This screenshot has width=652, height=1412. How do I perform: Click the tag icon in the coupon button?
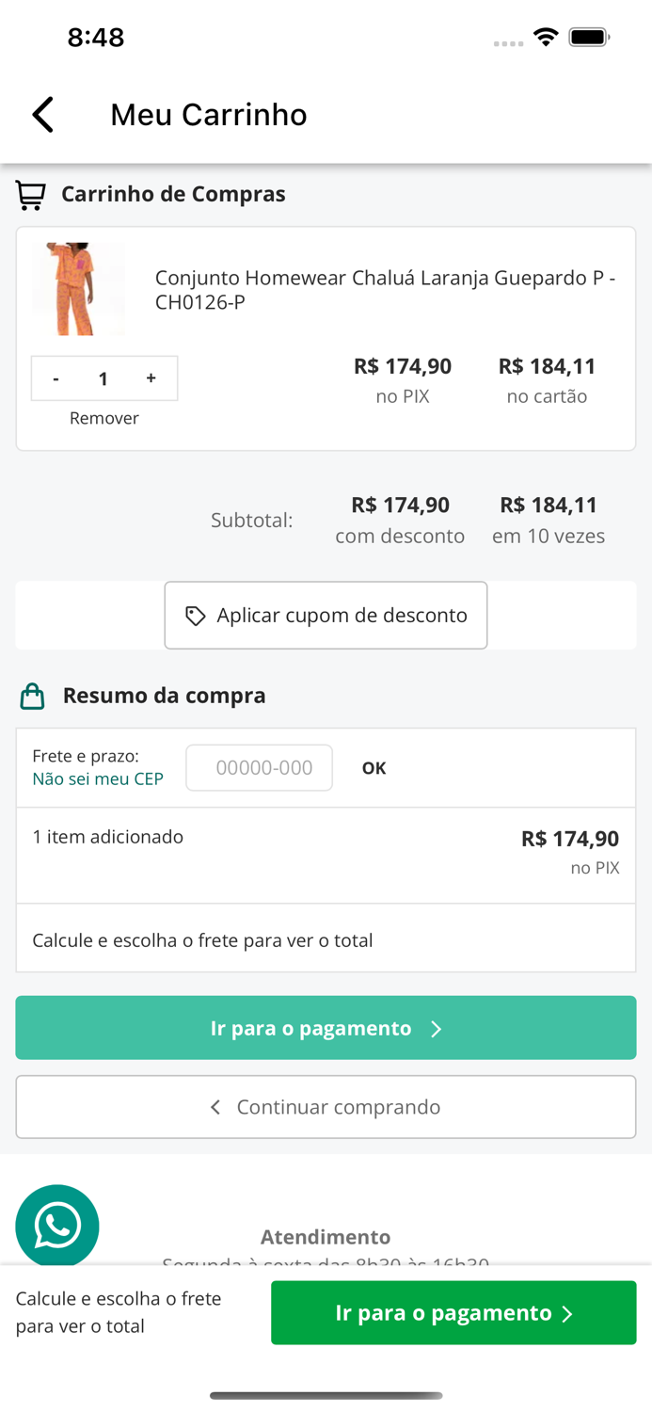(194, 615)
